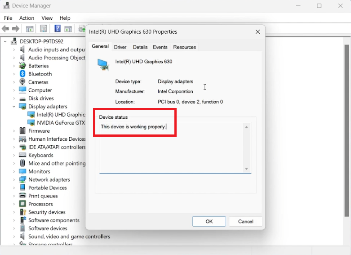Open the File menu
The width and height of the screenshot is (351, 255).
pyautogui.click(x=8, y=18)
